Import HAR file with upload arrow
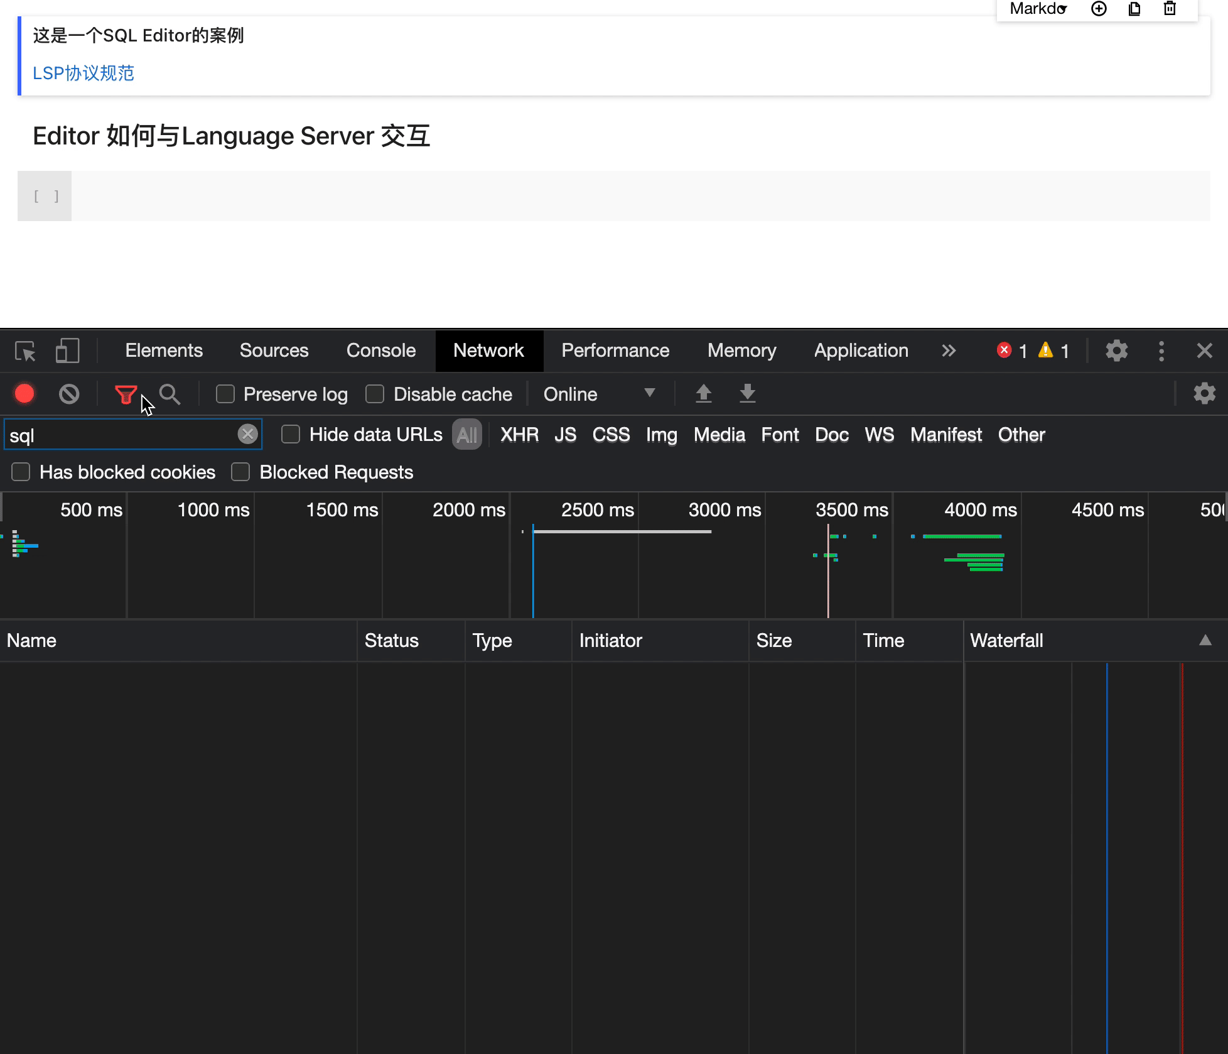 [703, 394]
